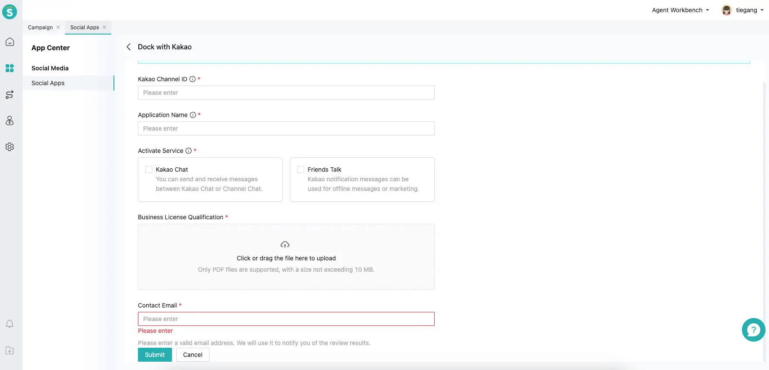
Task: Select Social Apps in App Center menu
Action: click(69, 83)
